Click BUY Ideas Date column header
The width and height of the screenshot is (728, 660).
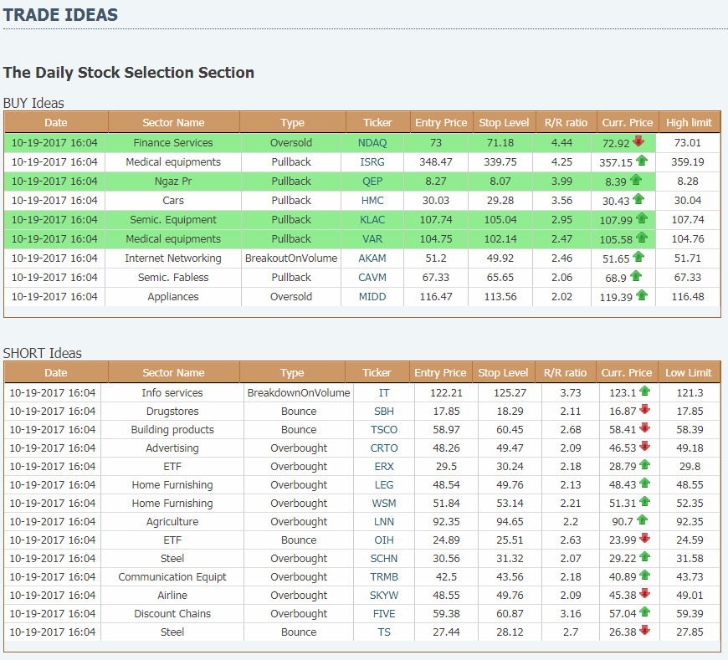[x=56, y=122]
